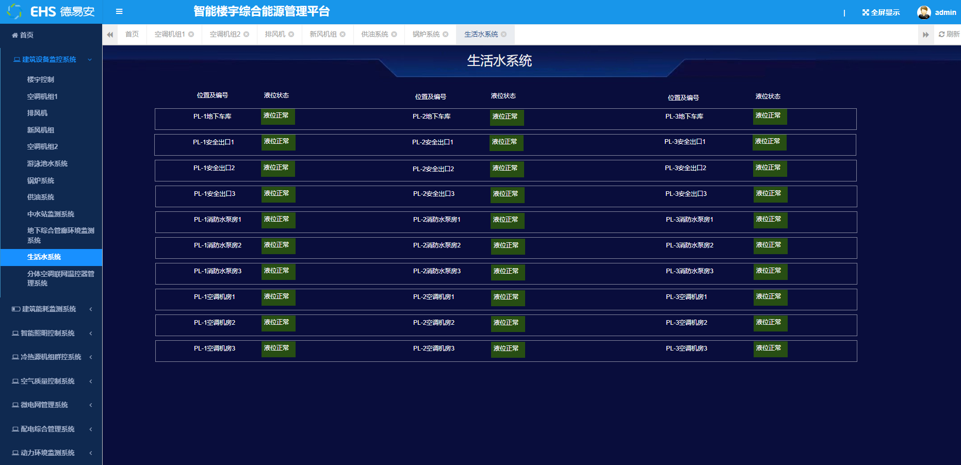This screenshot has width=961, height=465.
Task: Click the admin user avatar
Action: [923, 12]
